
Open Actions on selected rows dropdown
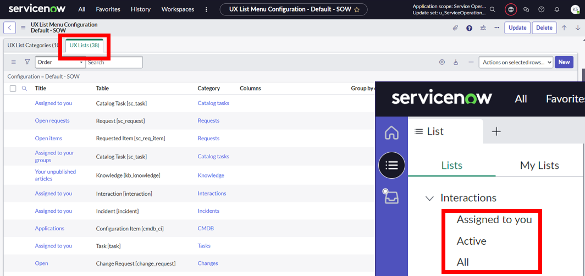[515, 63]
